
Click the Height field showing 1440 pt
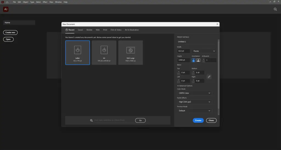point(183,60)
